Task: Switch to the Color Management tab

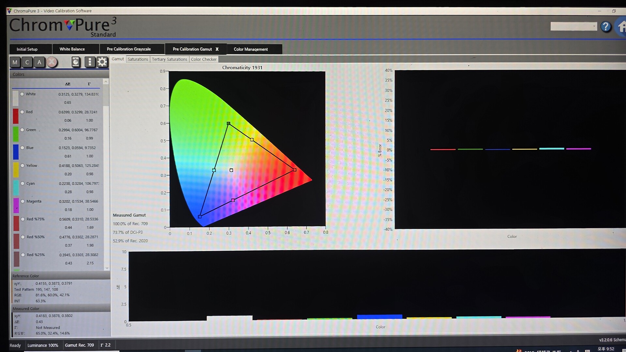Action: point(251,49)
